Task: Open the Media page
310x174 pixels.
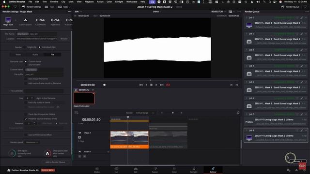Action: point(97,170)
